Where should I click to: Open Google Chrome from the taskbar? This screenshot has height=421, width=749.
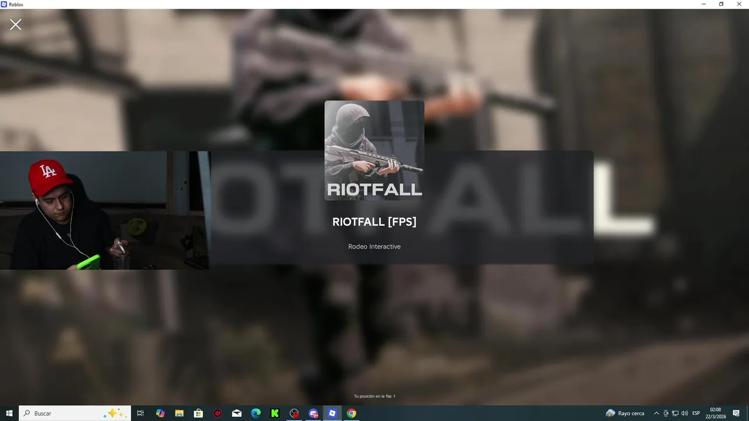[x=351, y=413]
